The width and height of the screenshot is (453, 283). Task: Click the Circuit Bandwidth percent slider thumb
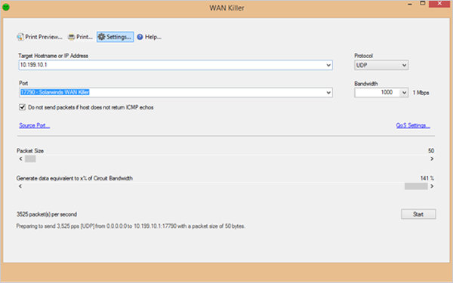pos(416,186)
